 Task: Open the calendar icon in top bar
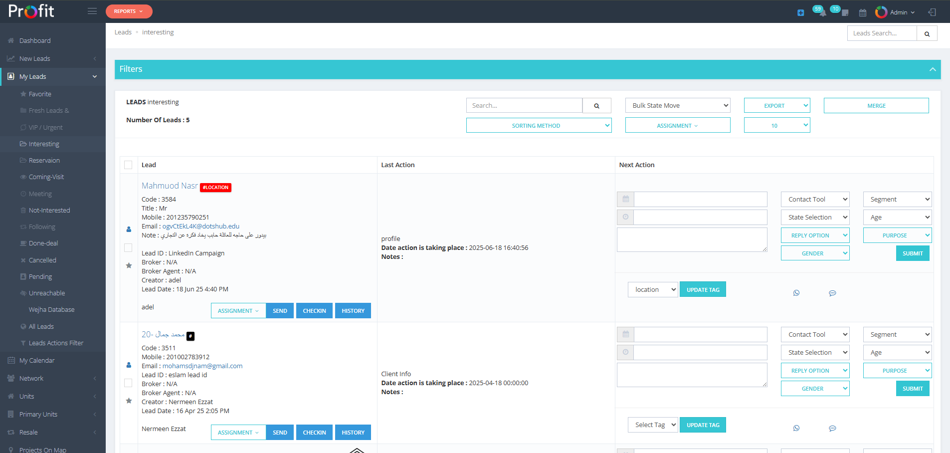tap(863, 12)
